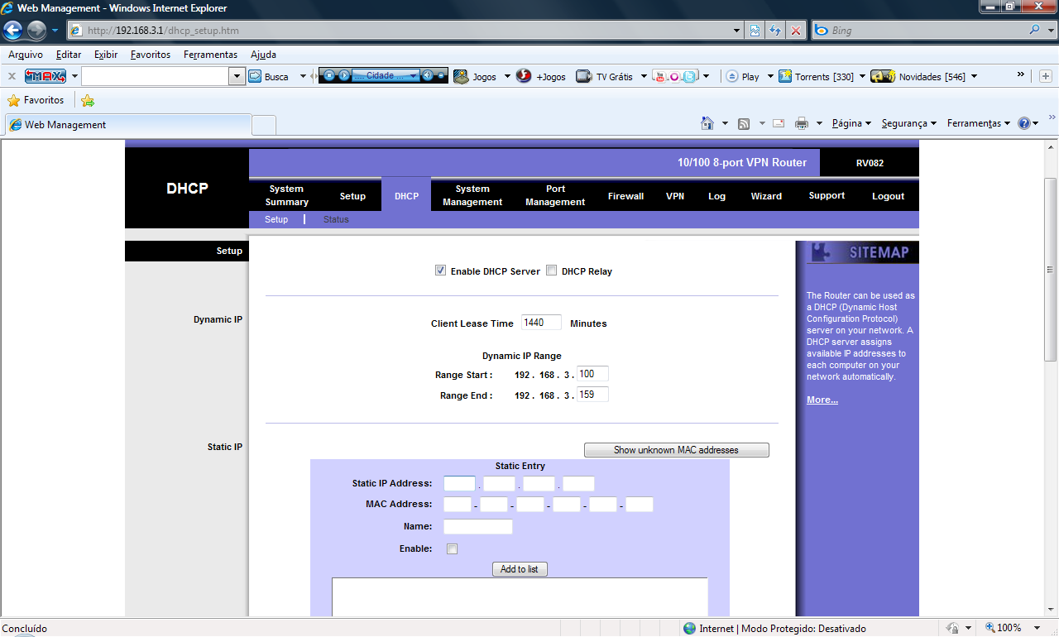Click the page vertical scrollbar thumb
The width and height of the screenshot is (1059, 637).
(x=1051, y=269)
